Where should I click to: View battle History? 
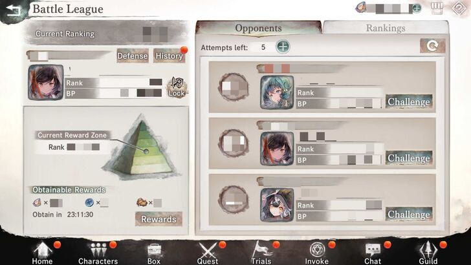click(169, 56)
